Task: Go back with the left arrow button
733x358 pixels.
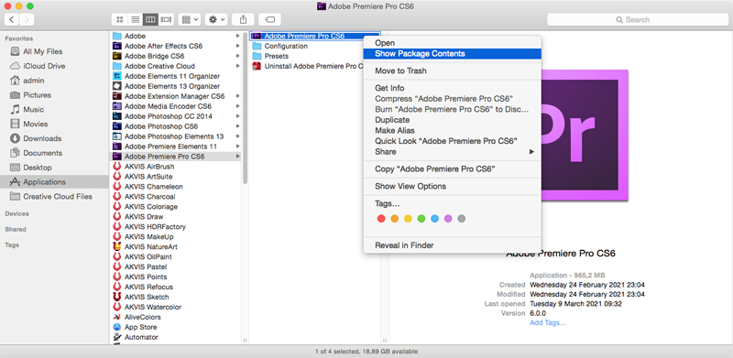Action: [12, 19]
